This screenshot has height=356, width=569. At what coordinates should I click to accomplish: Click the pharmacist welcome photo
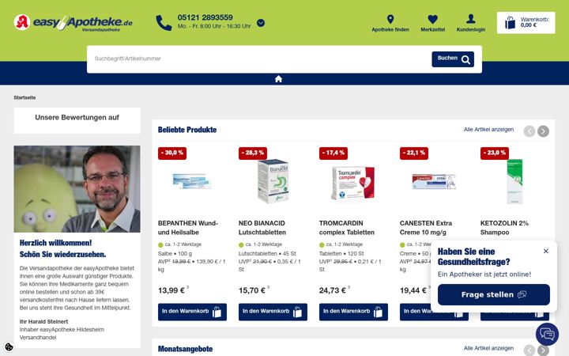[x=77, y=189]
